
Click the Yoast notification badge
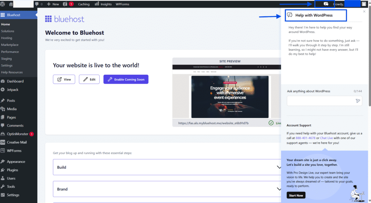71,4
